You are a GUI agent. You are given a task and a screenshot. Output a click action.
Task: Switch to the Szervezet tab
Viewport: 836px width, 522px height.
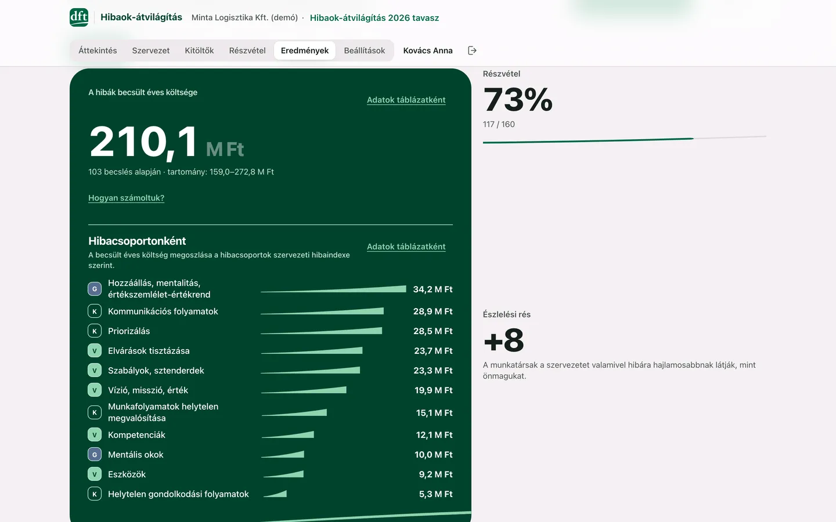(x=151, y=50)
